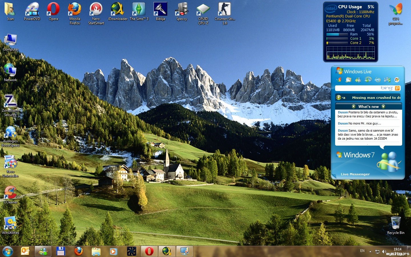The image size is (411, 257).
Task: Select the Network desktop icon
Action: click(x=11, y=73)
